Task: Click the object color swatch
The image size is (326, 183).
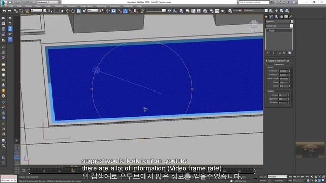Action: pos(292,21)
